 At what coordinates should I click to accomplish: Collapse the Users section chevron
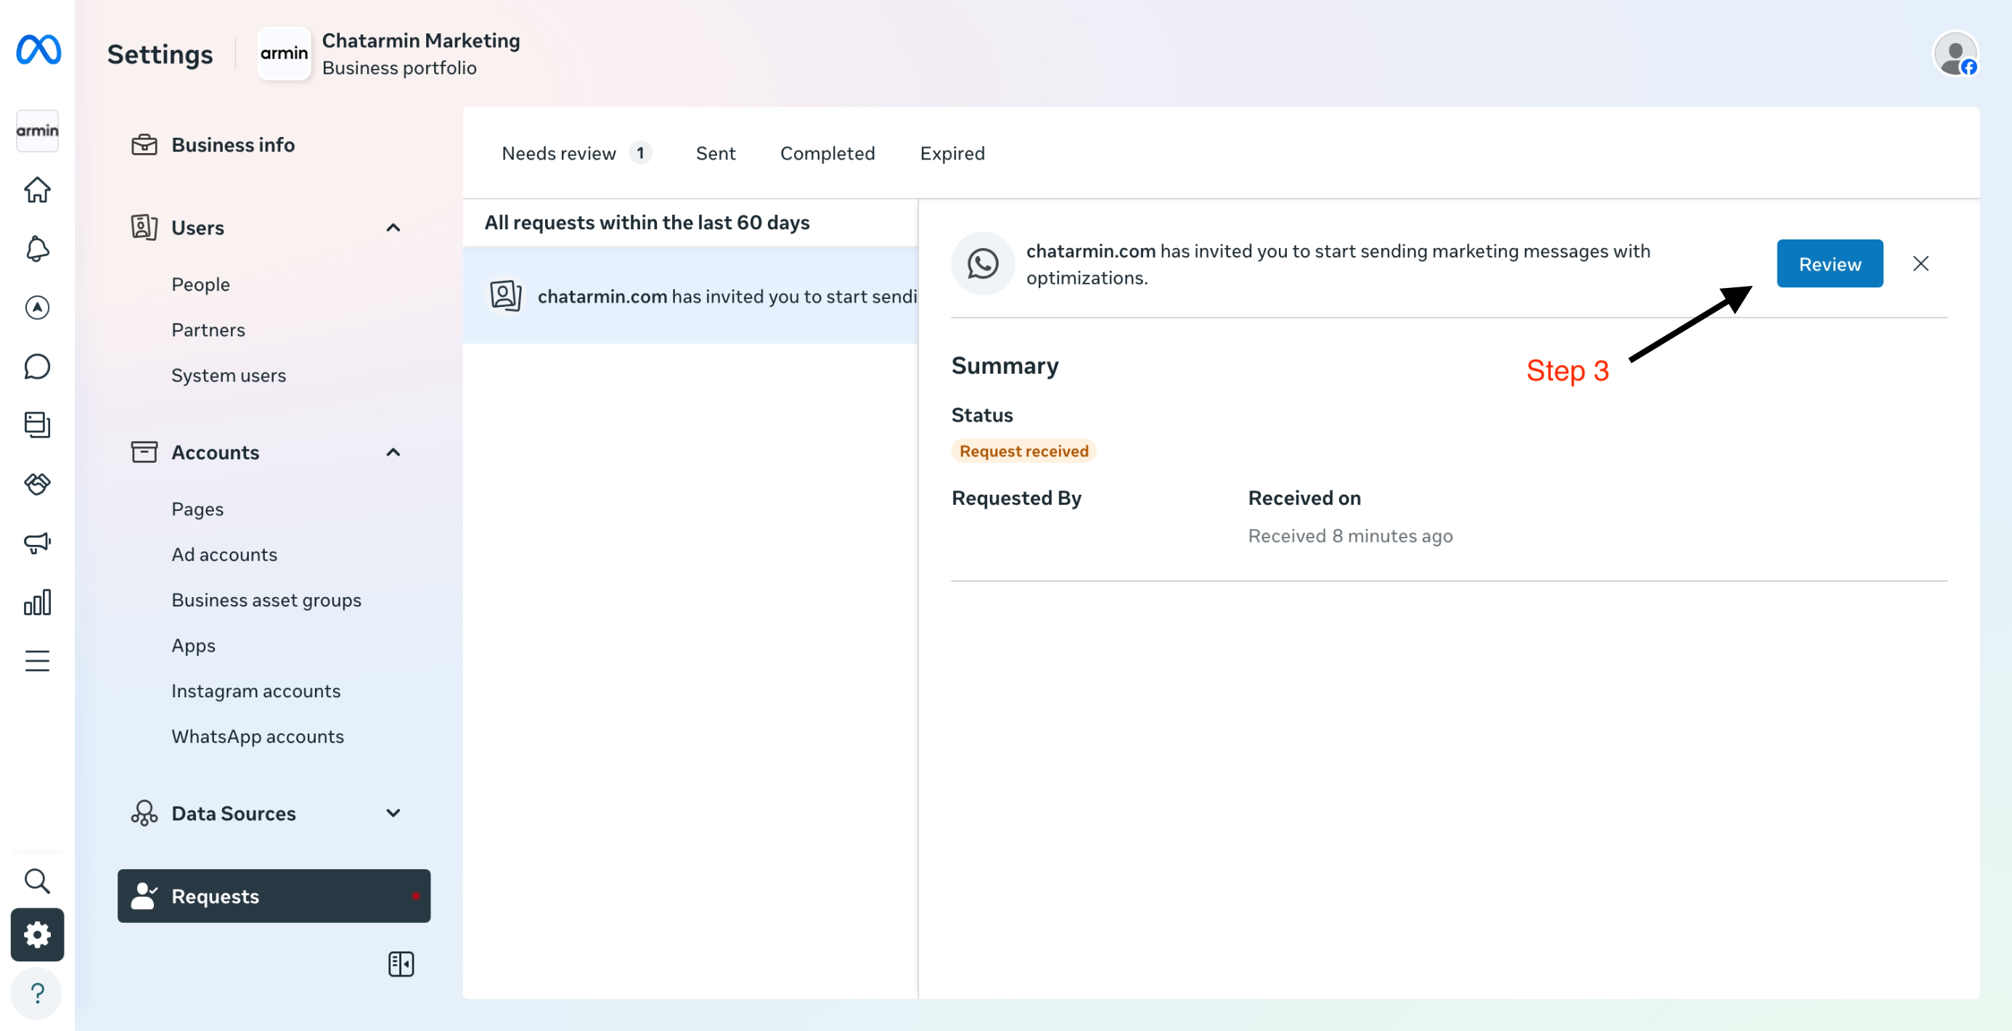(393, 227)
